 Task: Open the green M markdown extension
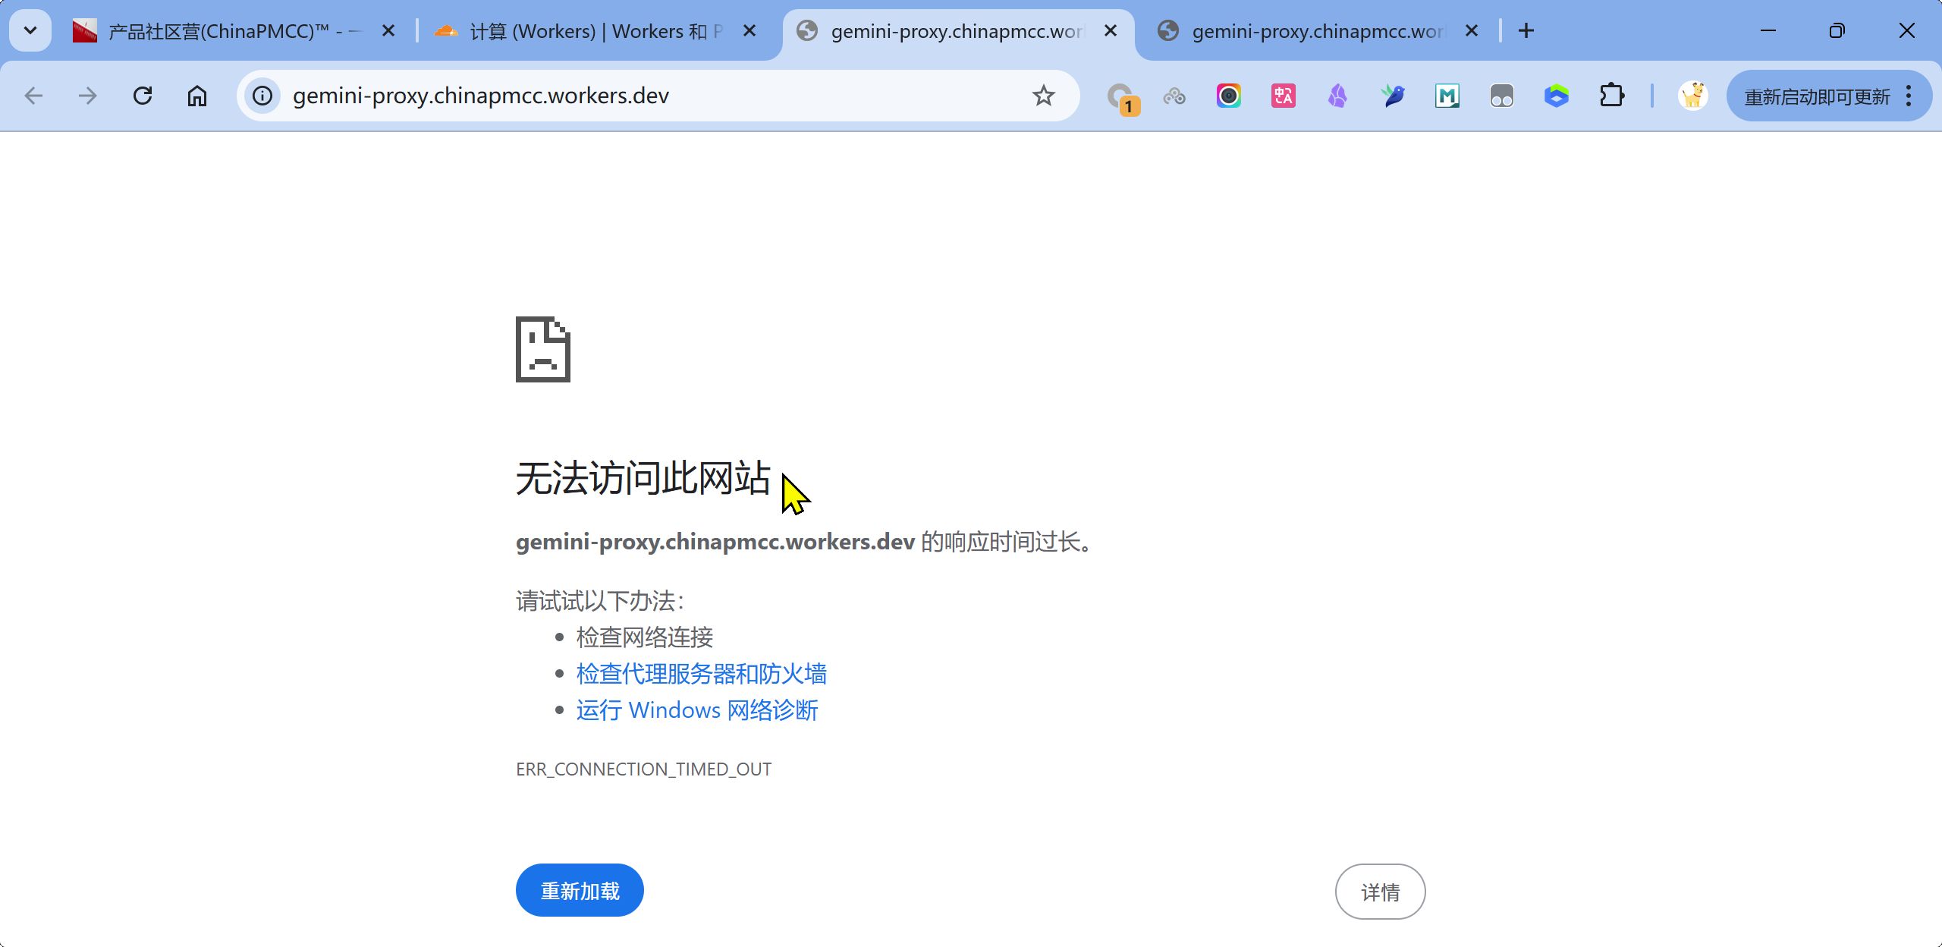(x=1447, y=96)
